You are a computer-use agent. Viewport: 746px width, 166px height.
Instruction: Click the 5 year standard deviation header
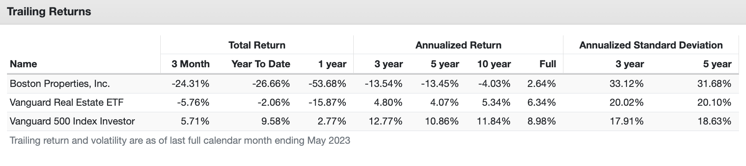coord(717,64)
